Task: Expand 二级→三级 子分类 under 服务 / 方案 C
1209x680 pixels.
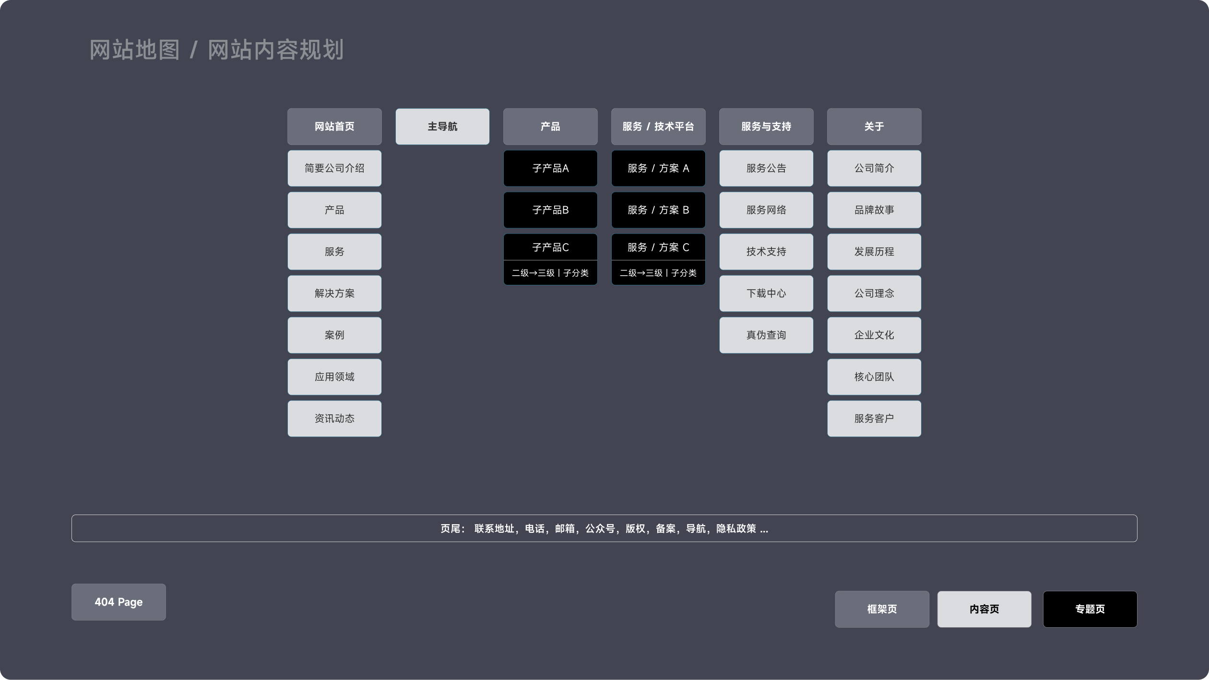Action: pyautogui.click(x=658, y=273)
